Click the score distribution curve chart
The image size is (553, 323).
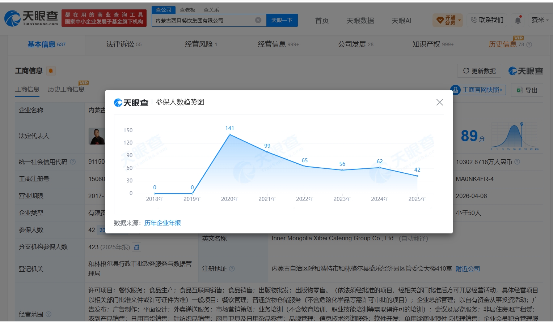[x=515, y=137]
